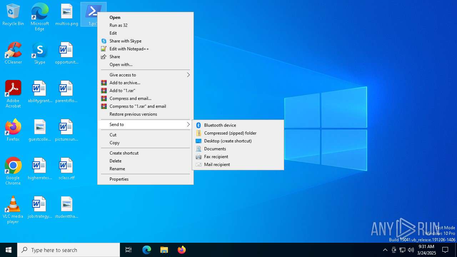This screenshot has height=257, width=457.
Task: Choose Add to archive...
Action: (146, 83)
